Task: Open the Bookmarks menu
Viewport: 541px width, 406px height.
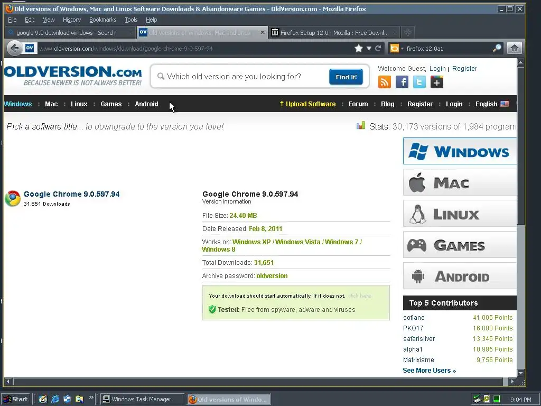Action: click(103, 20)
